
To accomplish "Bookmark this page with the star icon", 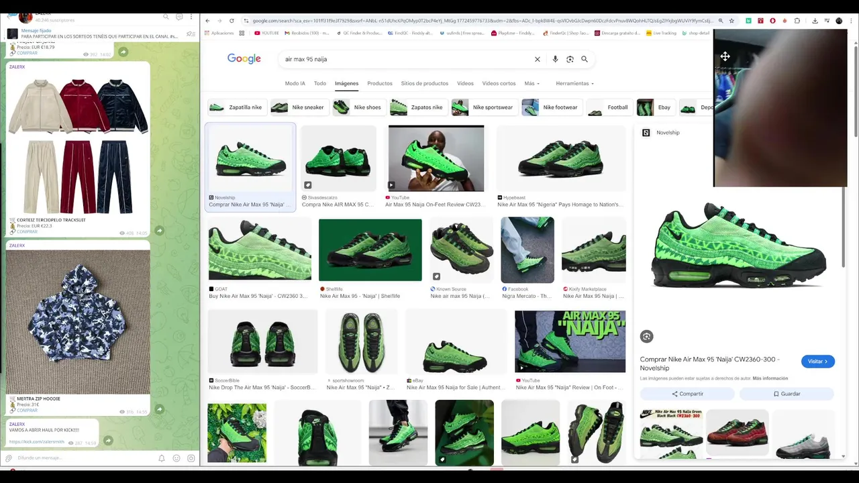I will pyautogui.click(x=731, y=21).
